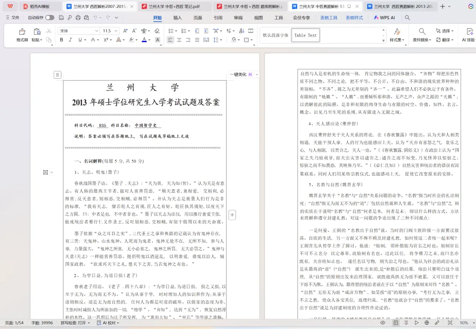Image resolution: width=476 pixels, height=329 pixels.
Task: Click the Print icon in quick access bar
Action: 78,18
